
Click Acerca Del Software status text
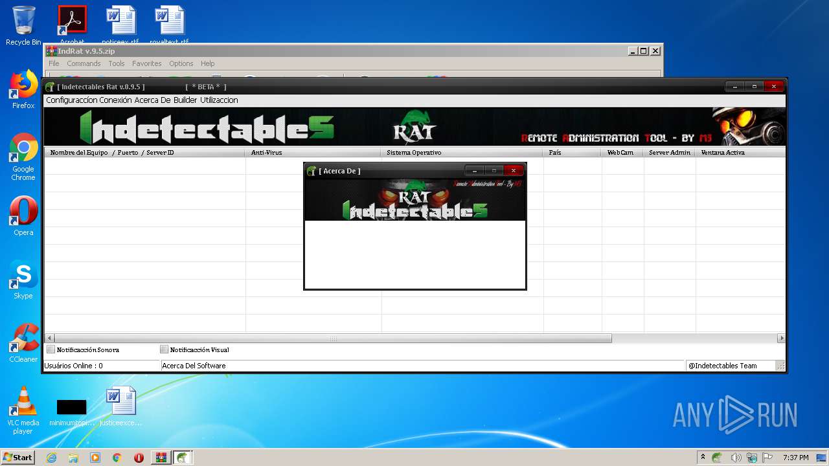pyautogui.click(x=194, y=366)
